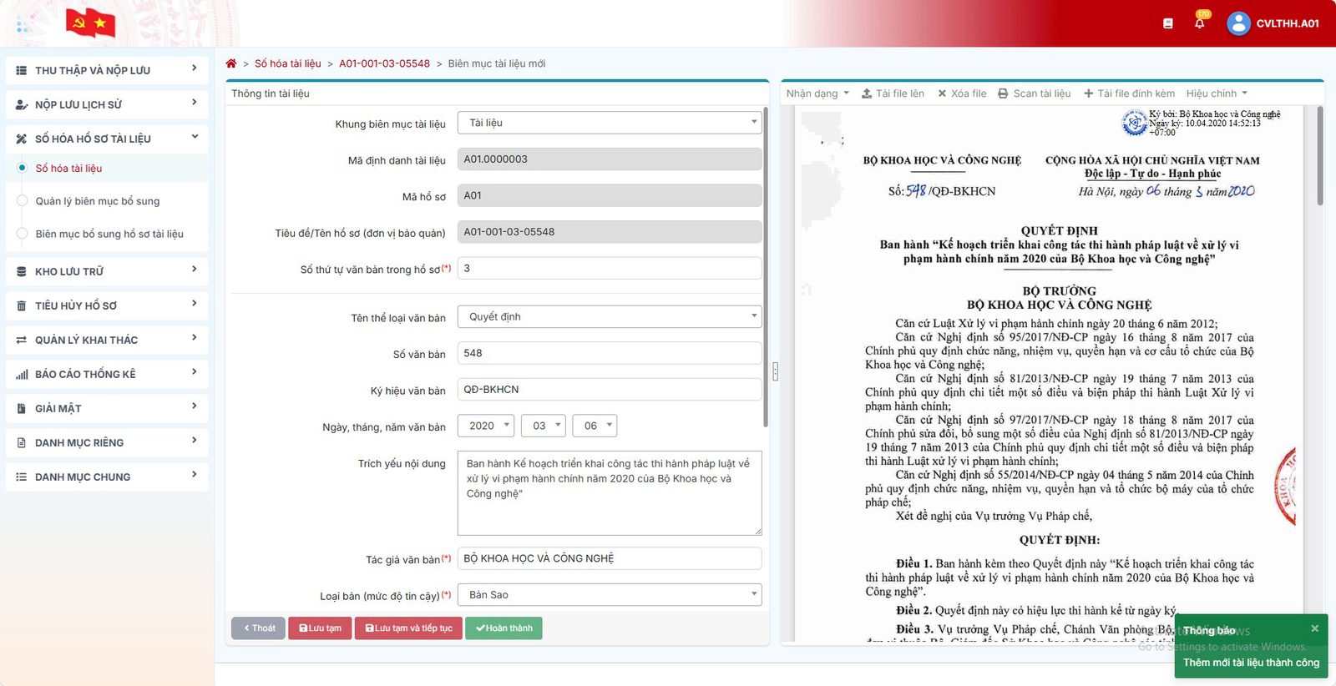Image resolution: width=1336 pixels, height=686 pixels.
Task: Click the Tác giả văn bản input field
Action: click(x=610, y=558)
